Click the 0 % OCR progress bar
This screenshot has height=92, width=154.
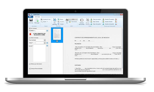(x=73, y=19)
